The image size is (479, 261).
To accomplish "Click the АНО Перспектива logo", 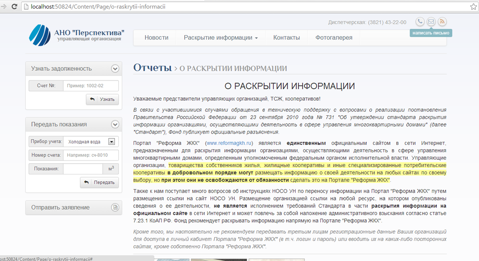I will click(77, 35).
